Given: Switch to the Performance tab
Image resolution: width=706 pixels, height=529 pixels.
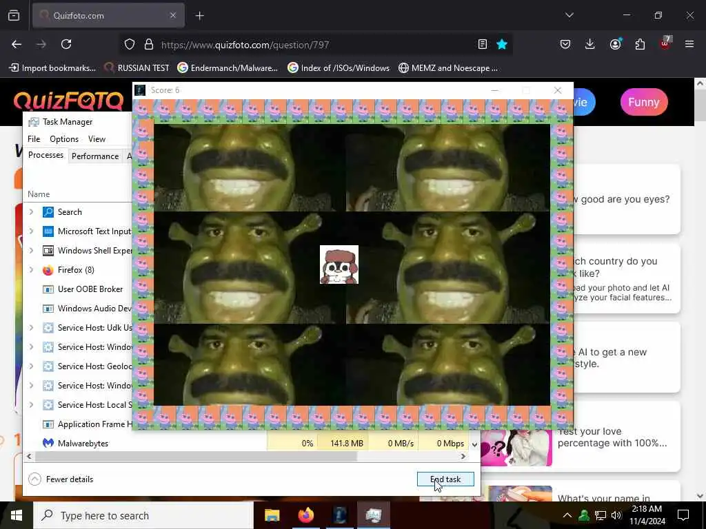Looking at the screenshot, I should pyautogui.click(x=95, y=156).
